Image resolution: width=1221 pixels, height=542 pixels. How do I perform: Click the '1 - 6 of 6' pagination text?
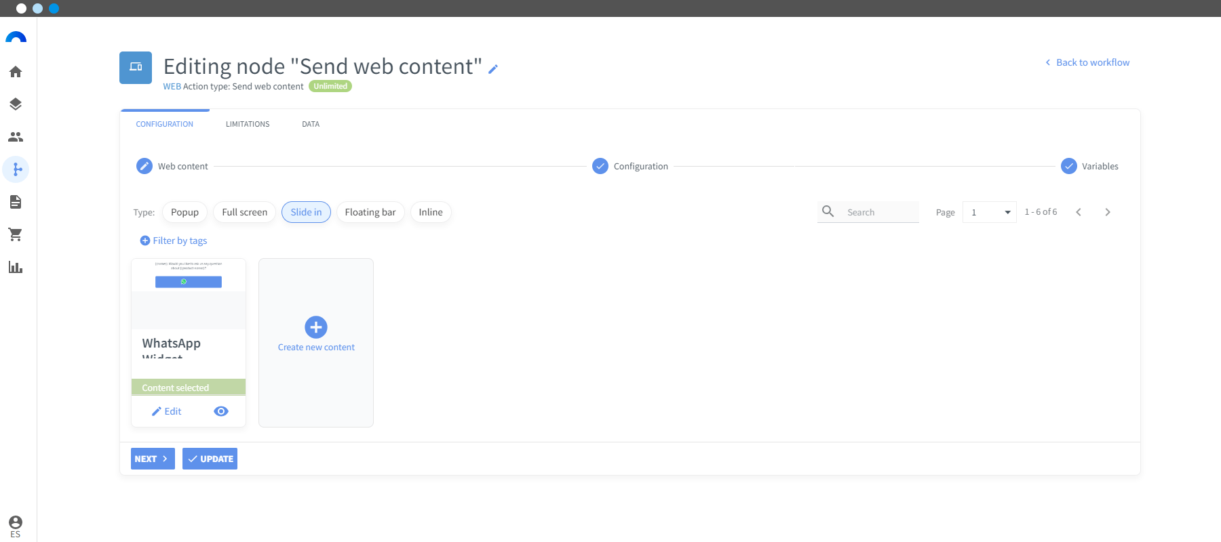(1041, 212)
